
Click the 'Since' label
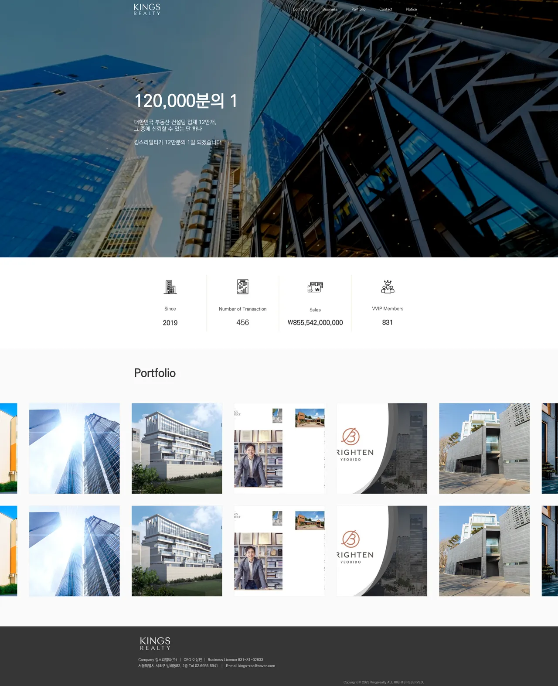click(x=170, y=309)
